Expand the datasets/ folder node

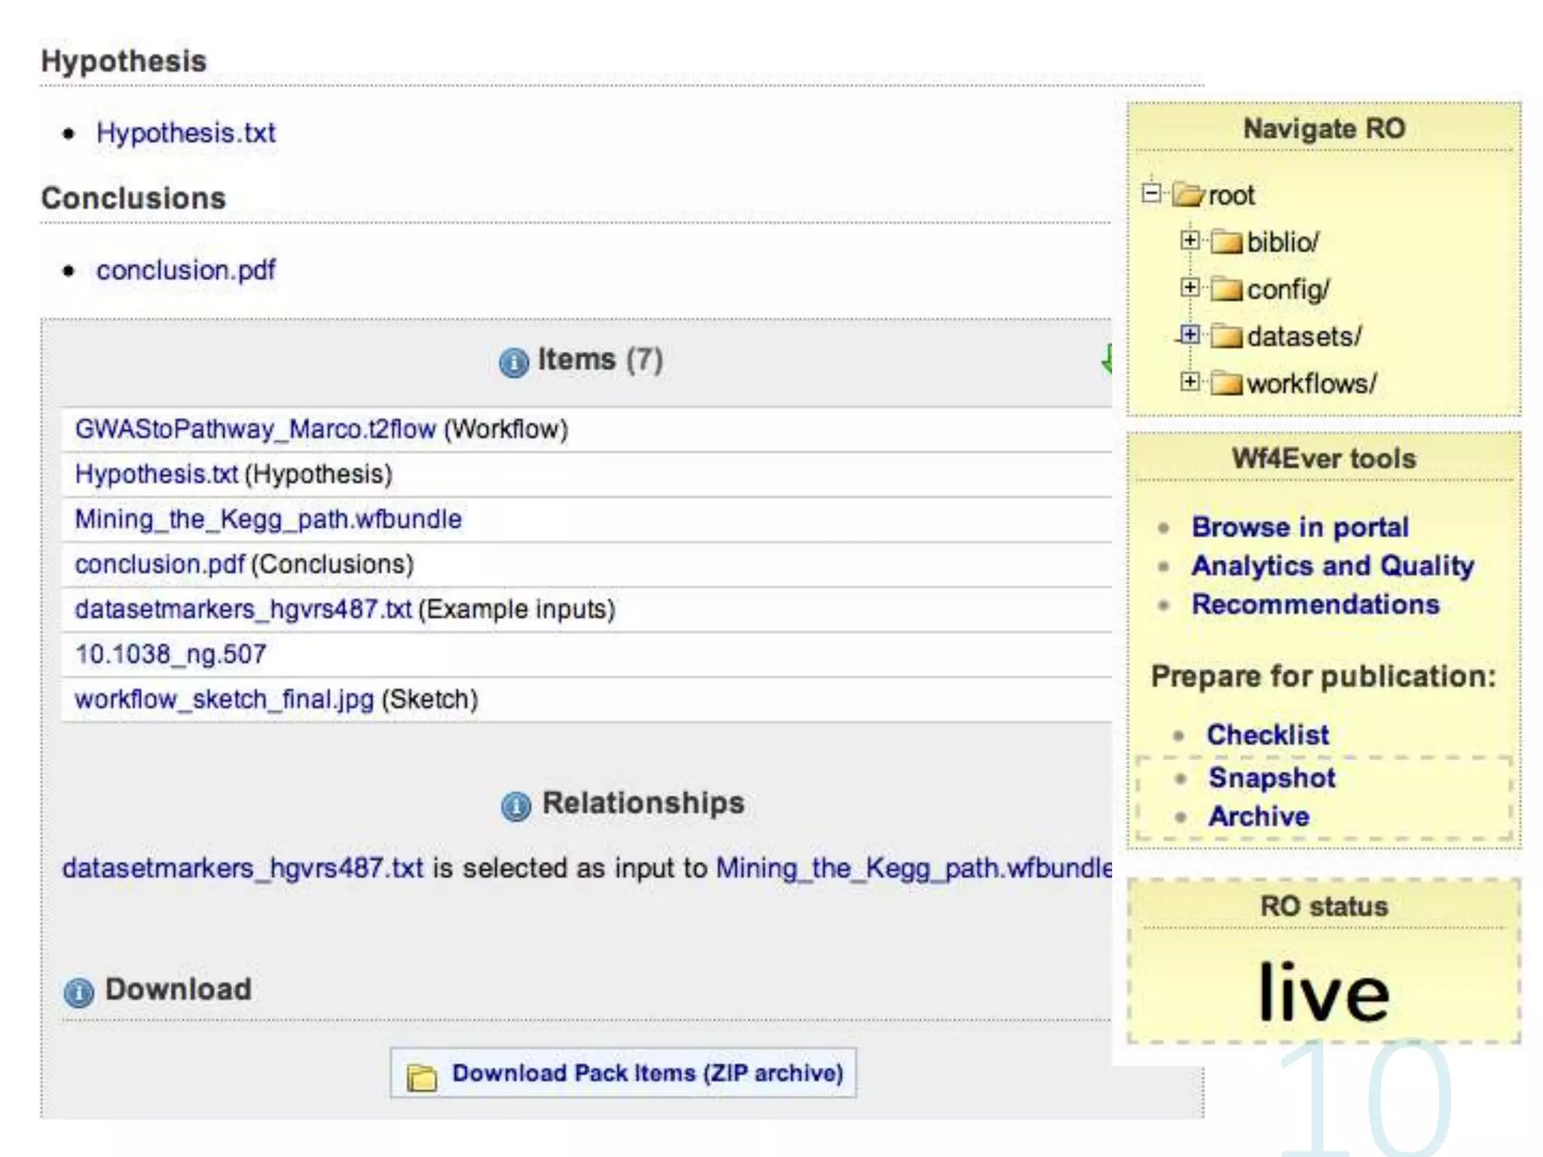tap(1190, 334)
